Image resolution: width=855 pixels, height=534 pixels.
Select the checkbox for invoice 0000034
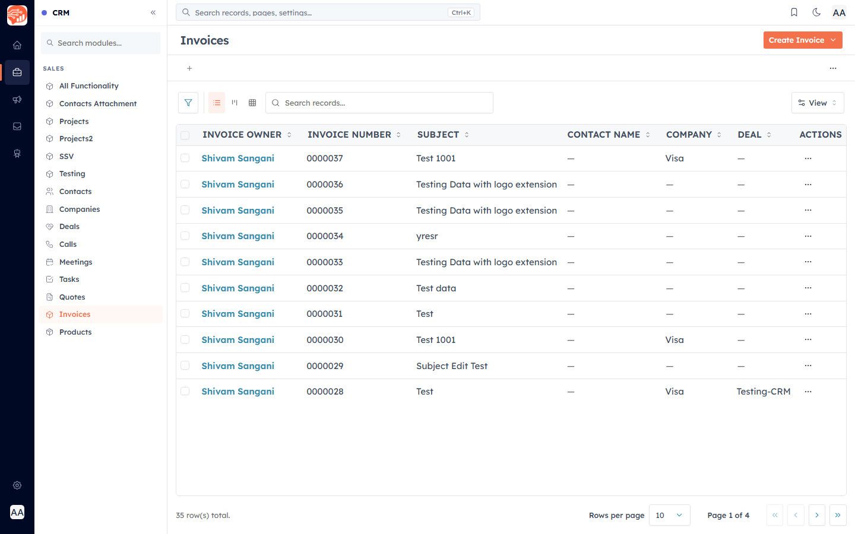click(185, 236)
